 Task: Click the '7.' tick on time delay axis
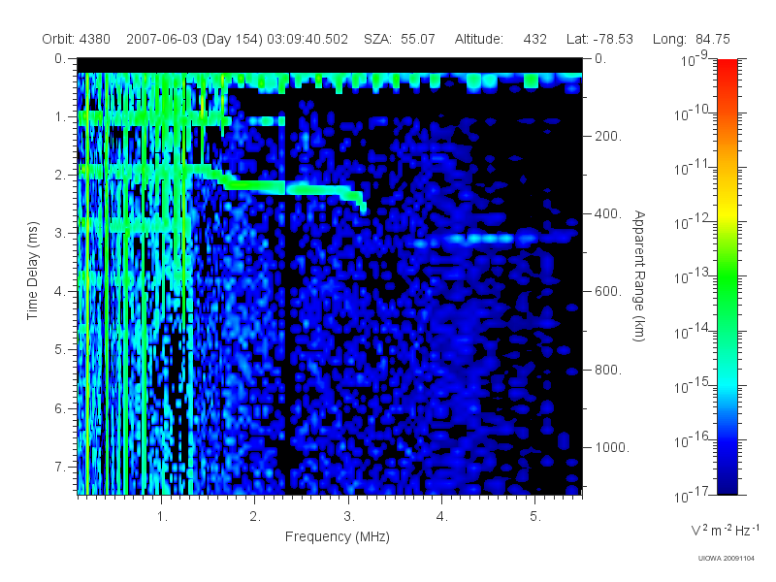tap(60, 467)
